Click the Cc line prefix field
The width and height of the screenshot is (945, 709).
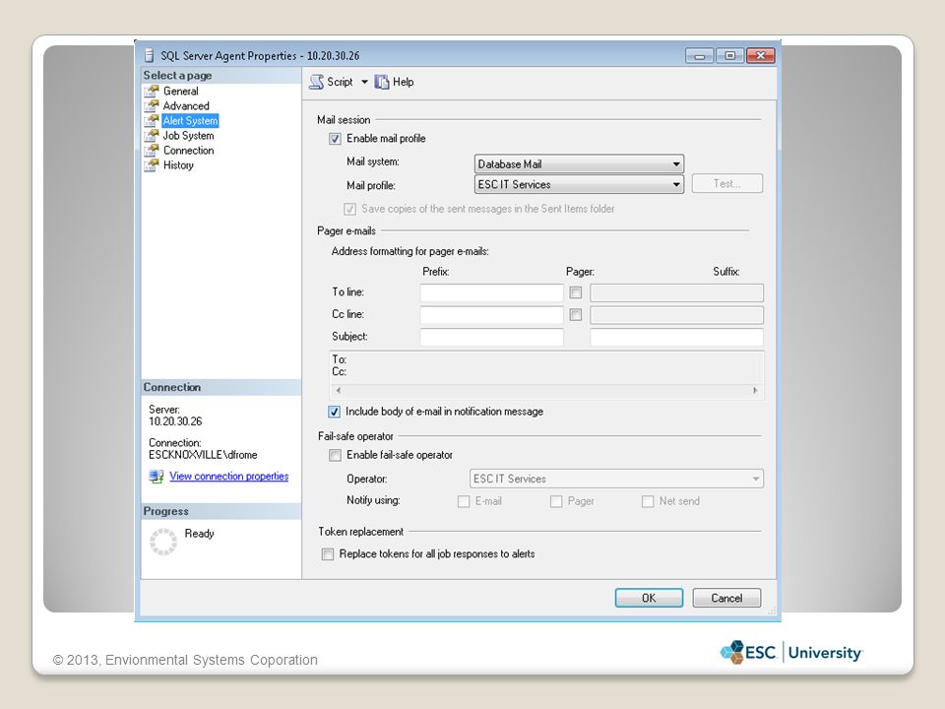pyautogui.click(x=492, y=315)
